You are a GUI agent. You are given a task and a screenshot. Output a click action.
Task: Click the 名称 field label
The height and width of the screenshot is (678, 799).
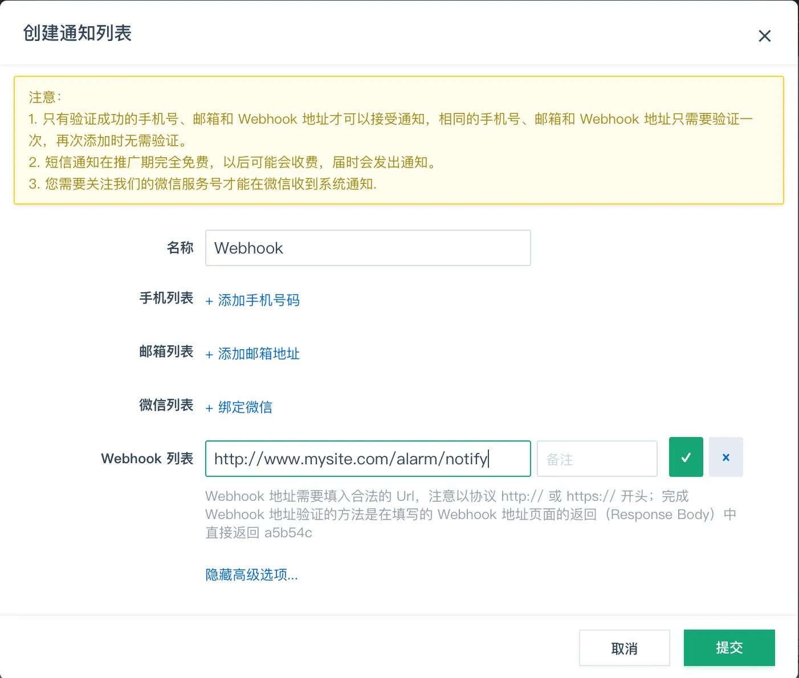180,248
